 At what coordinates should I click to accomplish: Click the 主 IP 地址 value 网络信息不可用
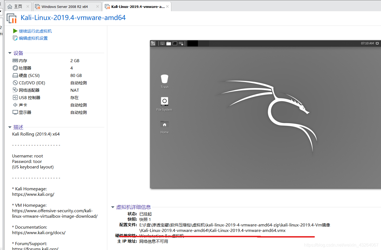(154, 241)
